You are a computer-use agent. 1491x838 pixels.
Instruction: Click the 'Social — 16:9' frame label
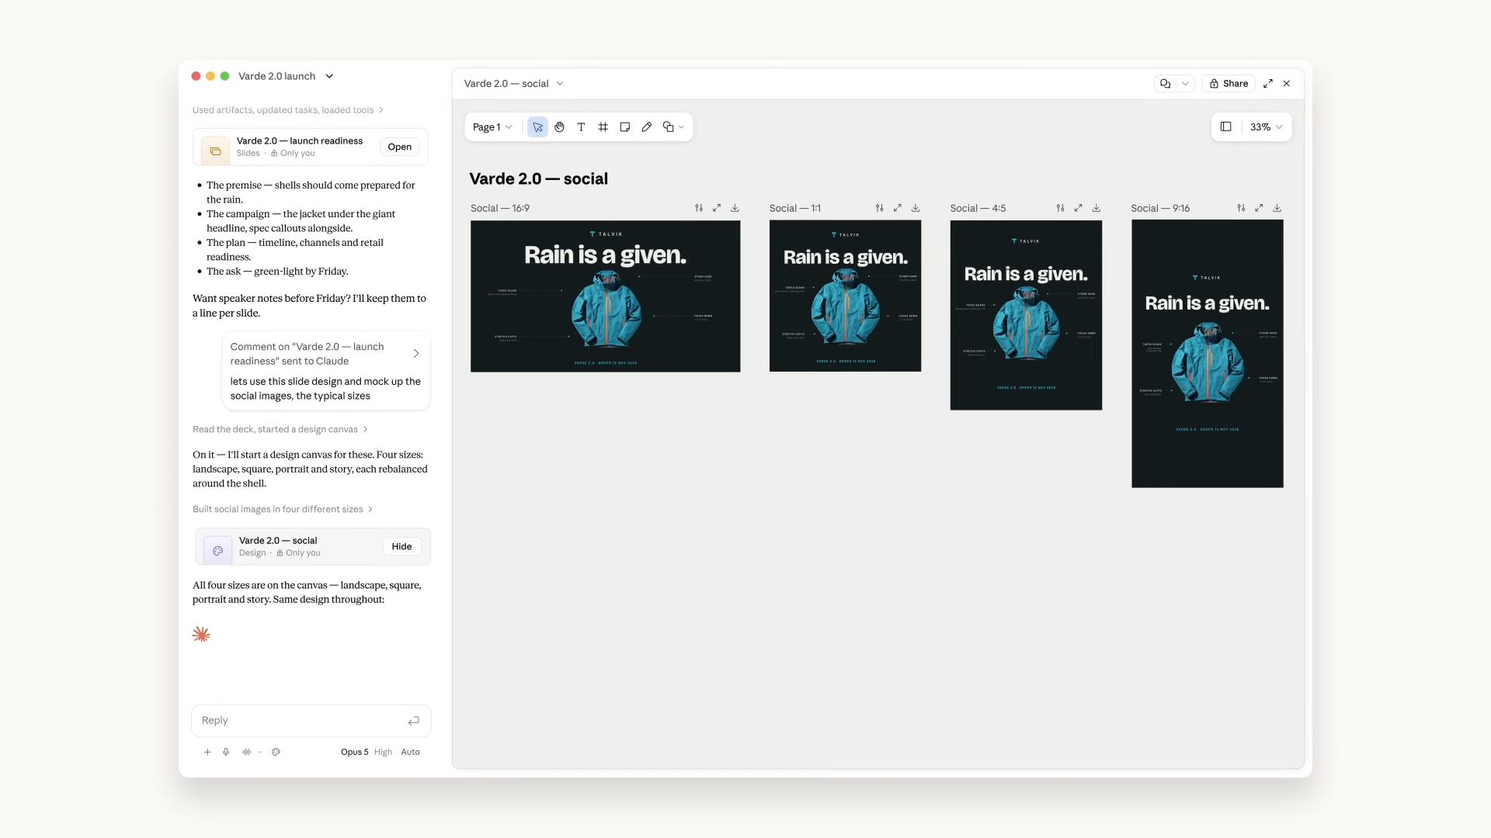coord(500,208)
